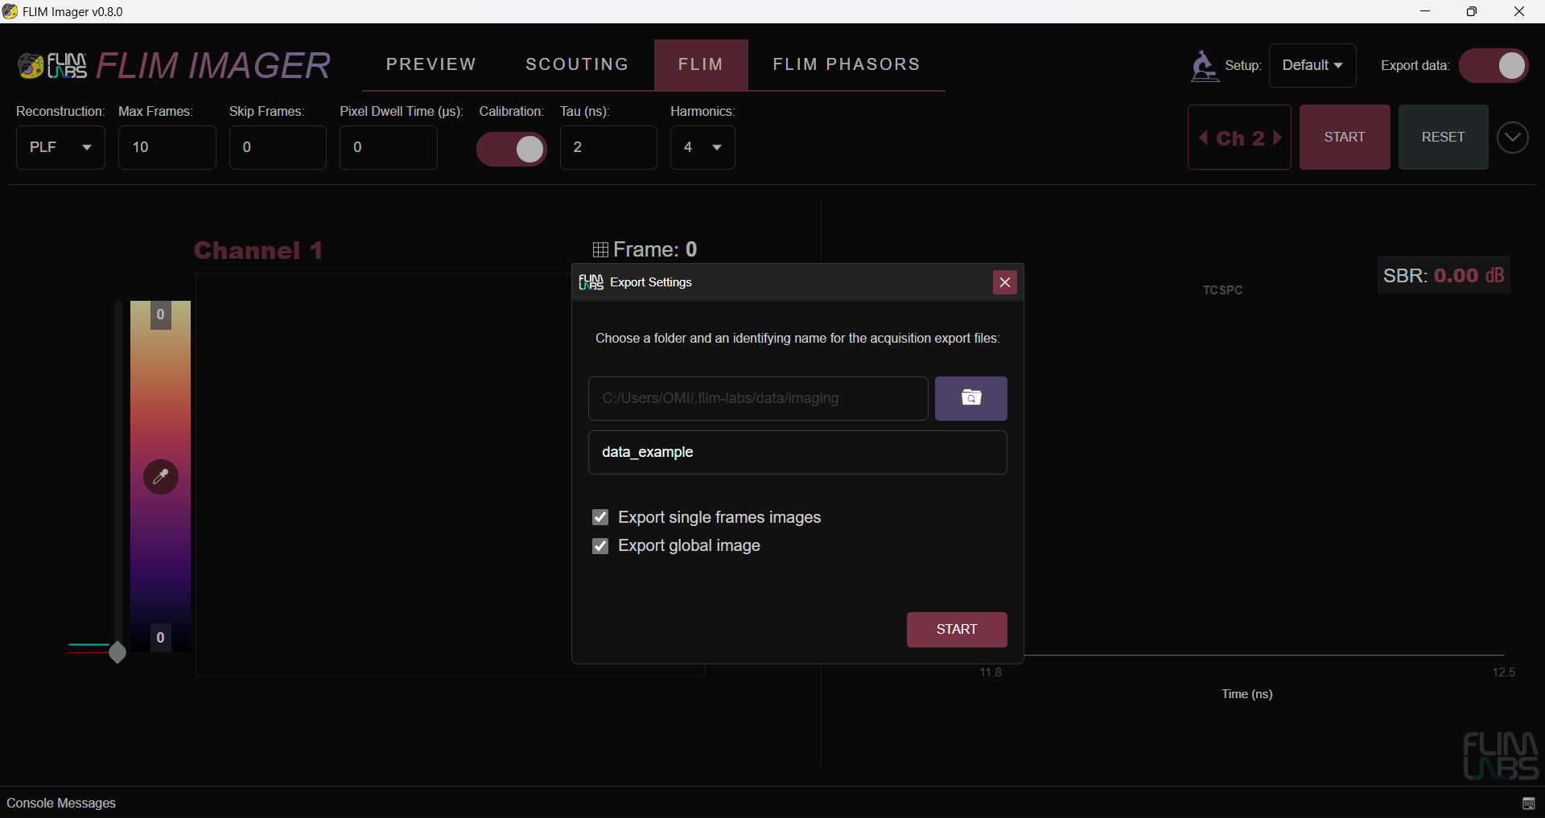This screenshot has width=1545, height=818.
Task: Click the TCSPC plot label
Action: point(1222,290)
